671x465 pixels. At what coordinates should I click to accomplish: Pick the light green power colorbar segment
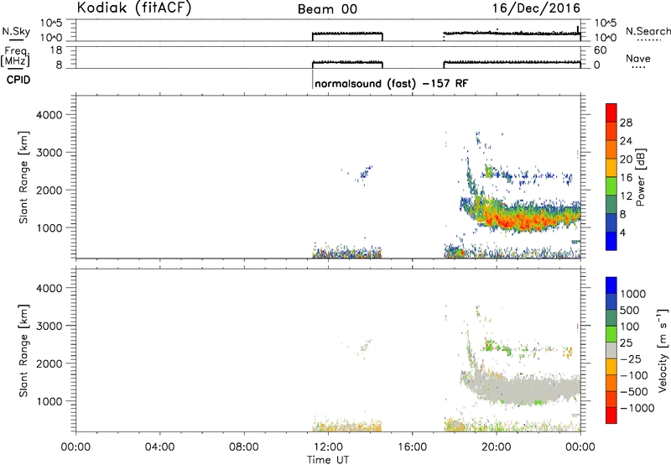pos(611,186)
